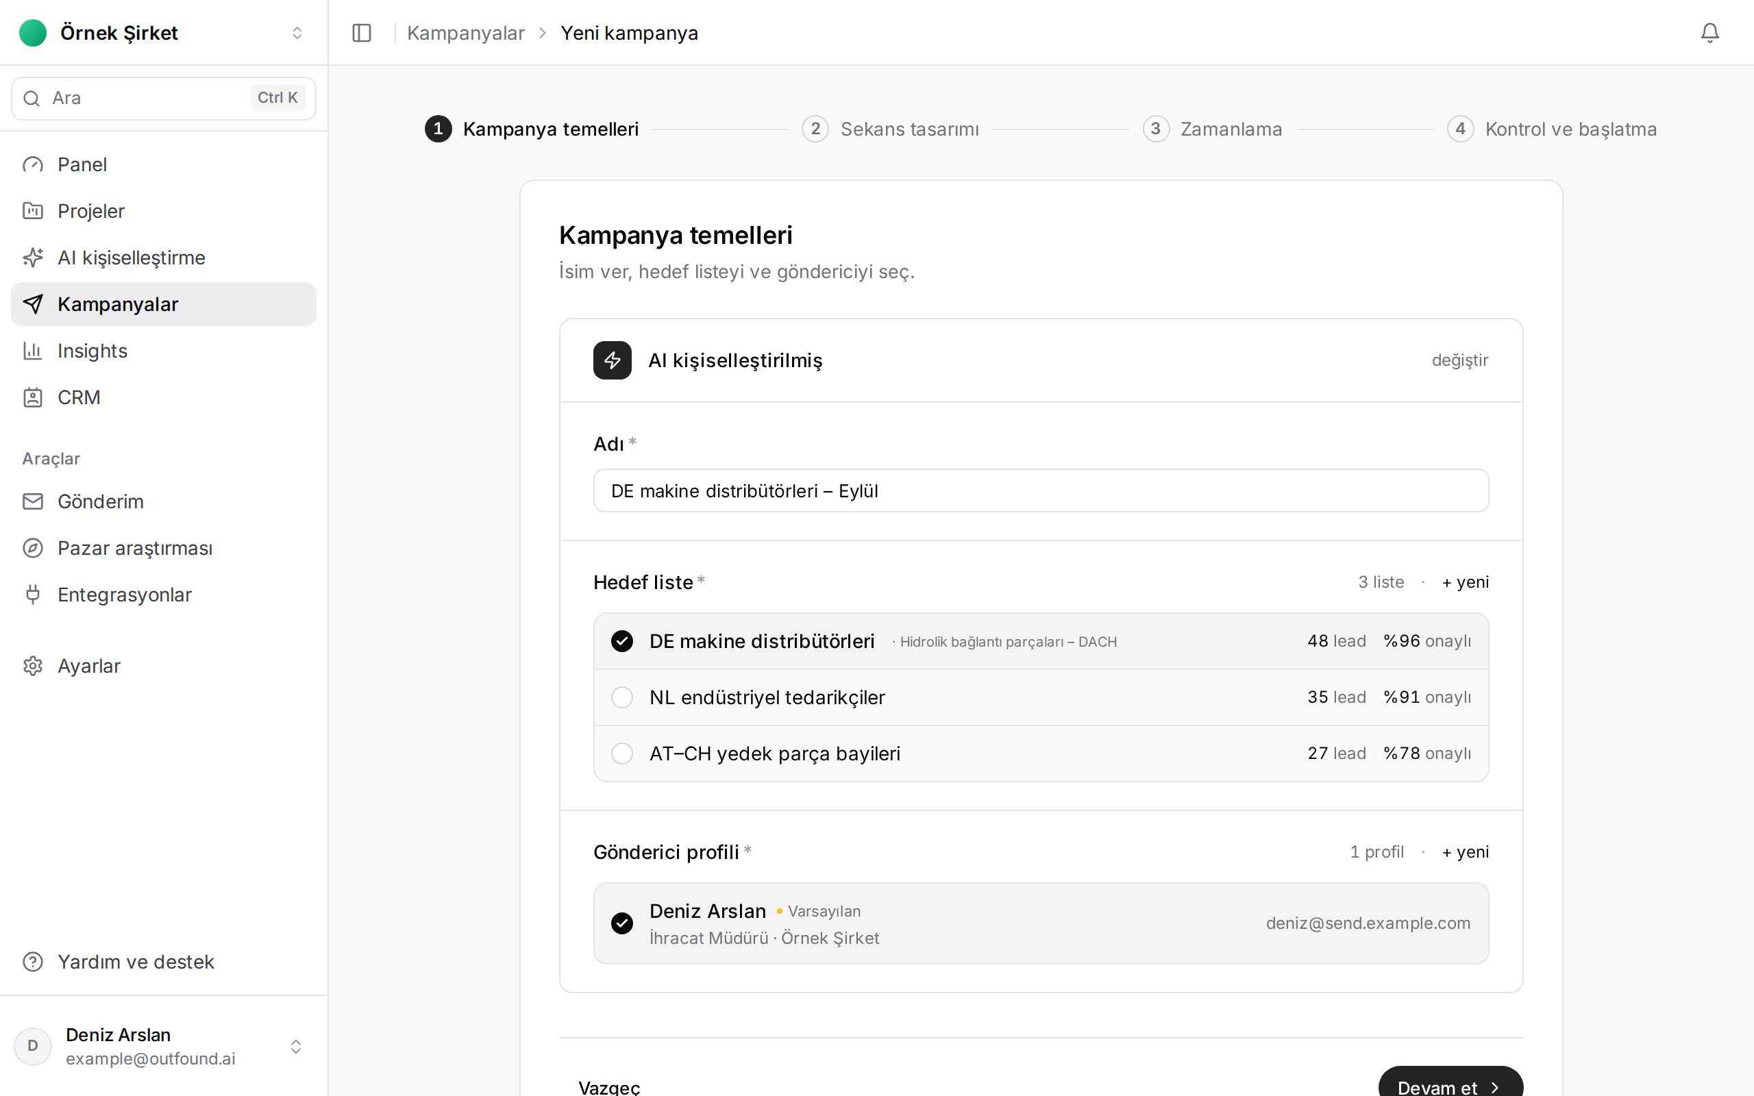The width and height of the screenshot is (1754, 1096).
Task: Click the D avatar in the account footer
Action: pyautogui.click(x=33, y=1046)
